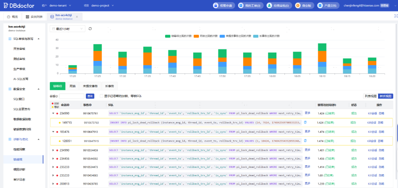This screenshot has height=188, width=398.
Task: Open 生产审核 in the sidebar
Action: tap(19, 69)
